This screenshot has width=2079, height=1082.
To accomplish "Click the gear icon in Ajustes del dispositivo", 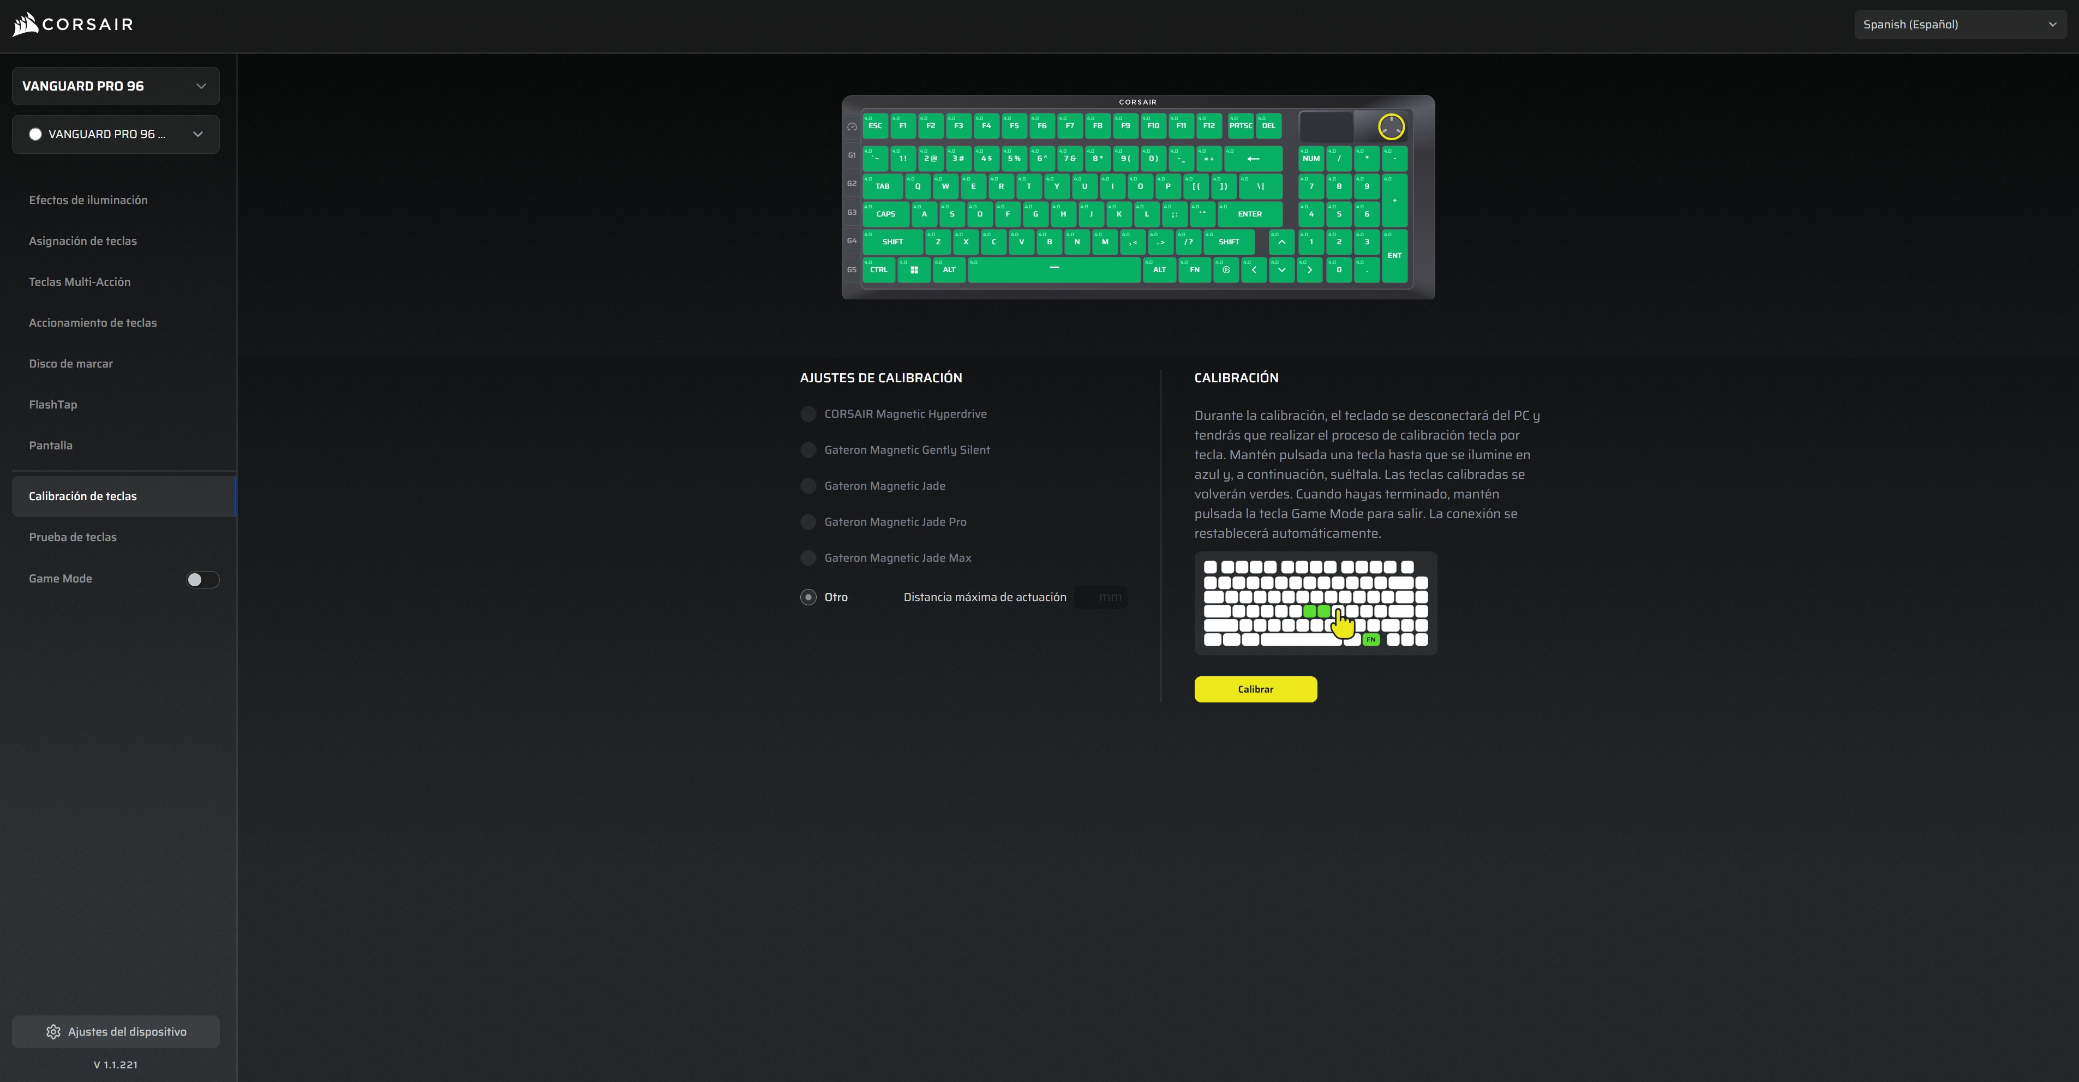I will 53,1032.
